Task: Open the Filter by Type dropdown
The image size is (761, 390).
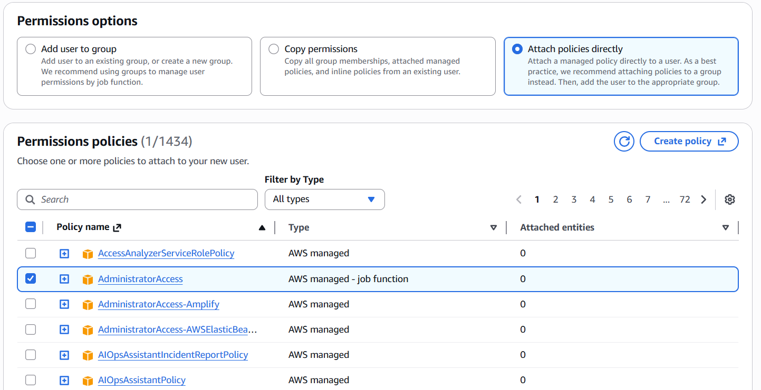Action: click(324, 199)
